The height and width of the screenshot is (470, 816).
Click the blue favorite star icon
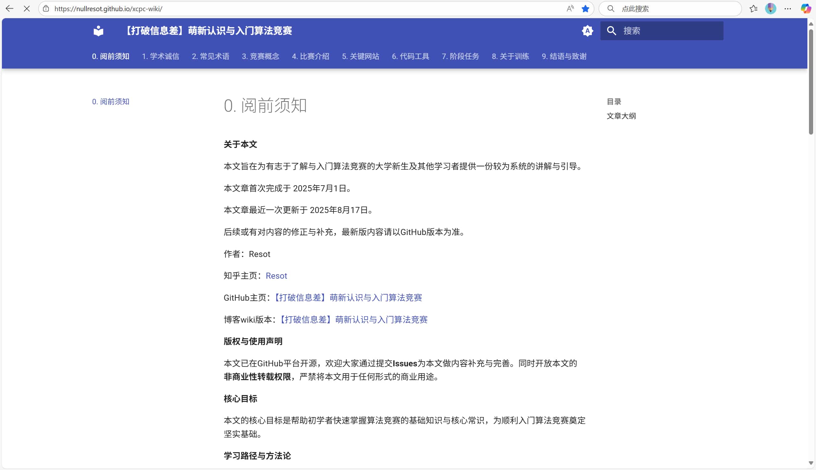pyautogui.click(x=585, y=9)
